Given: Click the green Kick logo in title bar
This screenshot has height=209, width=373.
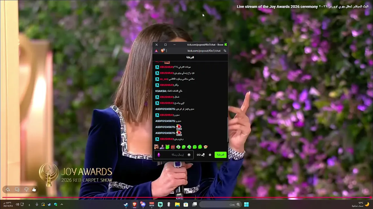Looking at the screenshot, I should pos(226,45).
